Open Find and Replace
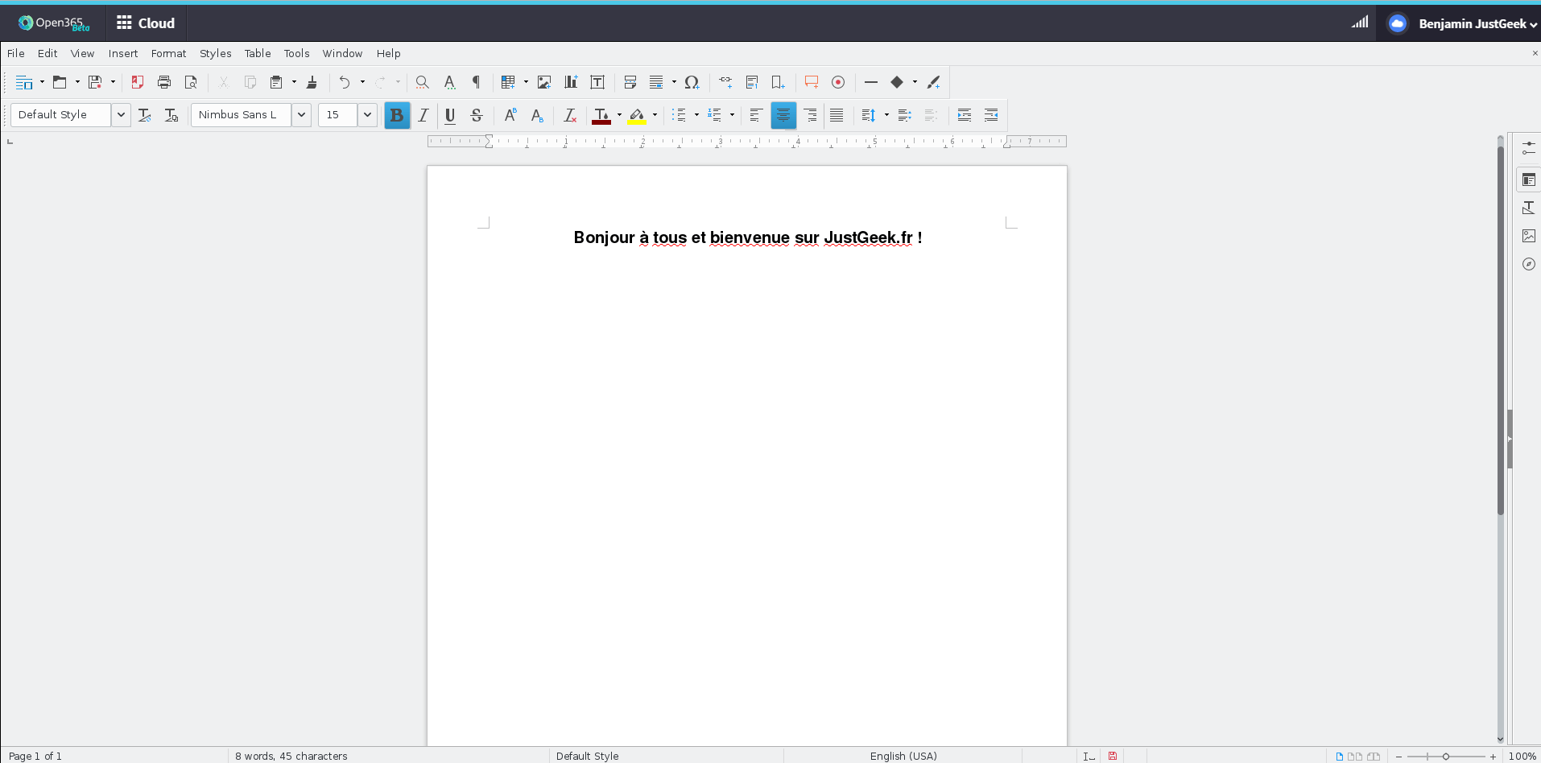The width and height of the screenshot is (1541, 763). [422, 82]
